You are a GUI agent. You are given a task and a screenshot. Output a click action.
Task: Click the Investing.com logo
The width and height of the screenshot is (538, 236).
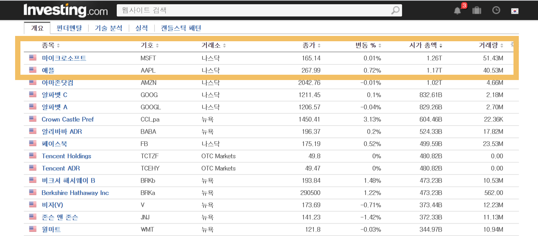tap(65, 10)
